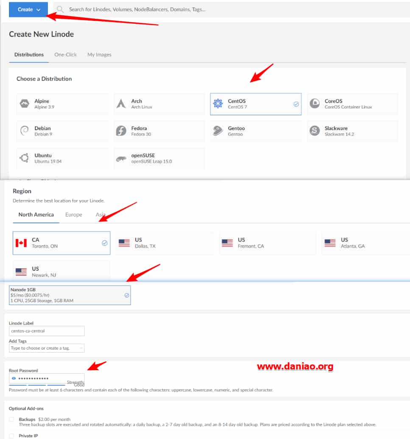Click the Create New Linode heading
The height and width of the screenshot is (439, 410).
click(42, 34)
